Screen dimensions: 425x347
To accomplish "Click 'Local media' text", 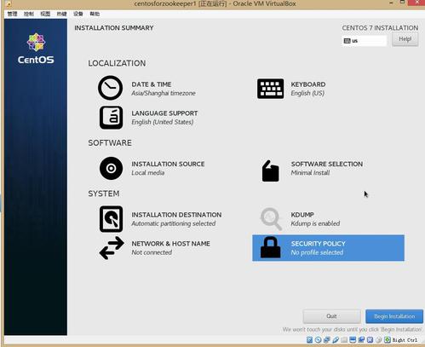I will tap(147, 173).
